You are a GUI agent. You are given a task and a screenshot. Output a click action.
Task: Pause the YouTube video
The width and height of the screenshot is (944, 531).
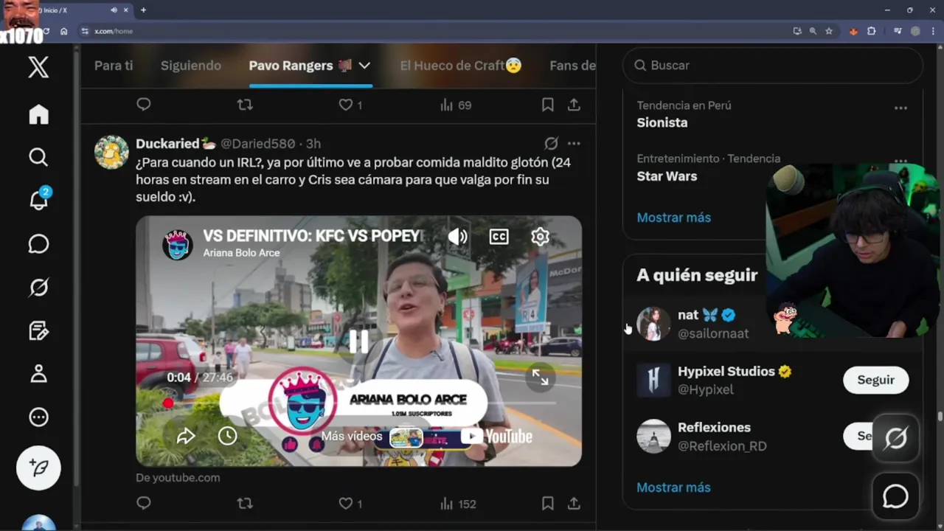[x=358, y=341]
